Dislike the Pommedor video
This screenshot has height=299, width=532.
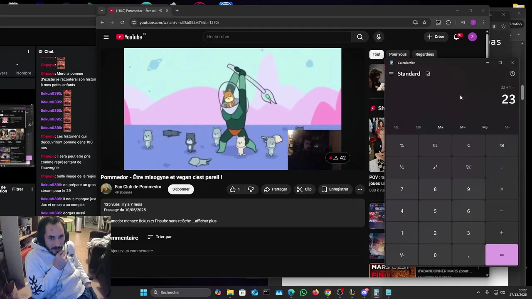(x=251, y=189)
